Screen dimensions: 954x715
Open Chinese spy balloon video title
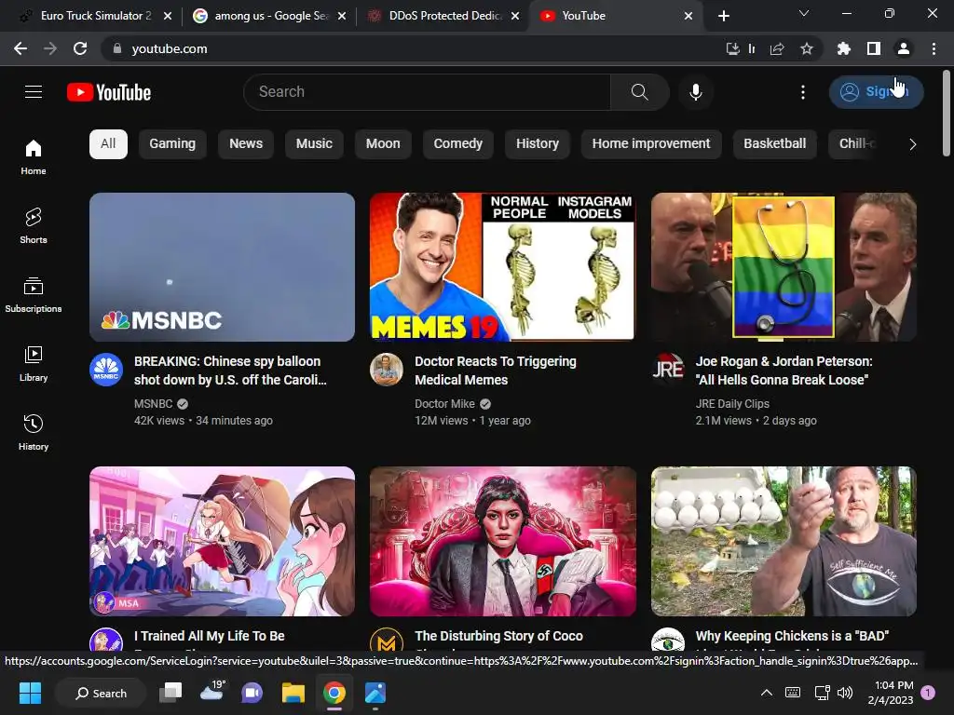click(x=231, y=371)
